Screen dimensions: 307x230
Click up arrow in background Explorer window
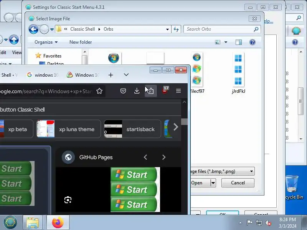tap(14, 40)
